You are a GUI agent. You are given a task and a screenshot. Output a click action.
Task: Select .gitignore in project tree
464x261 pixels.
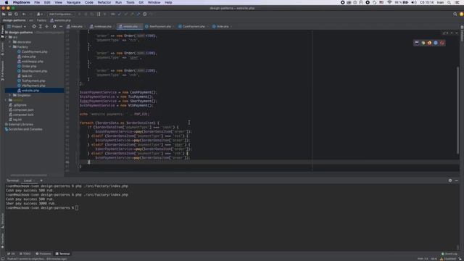pos(17,105)
